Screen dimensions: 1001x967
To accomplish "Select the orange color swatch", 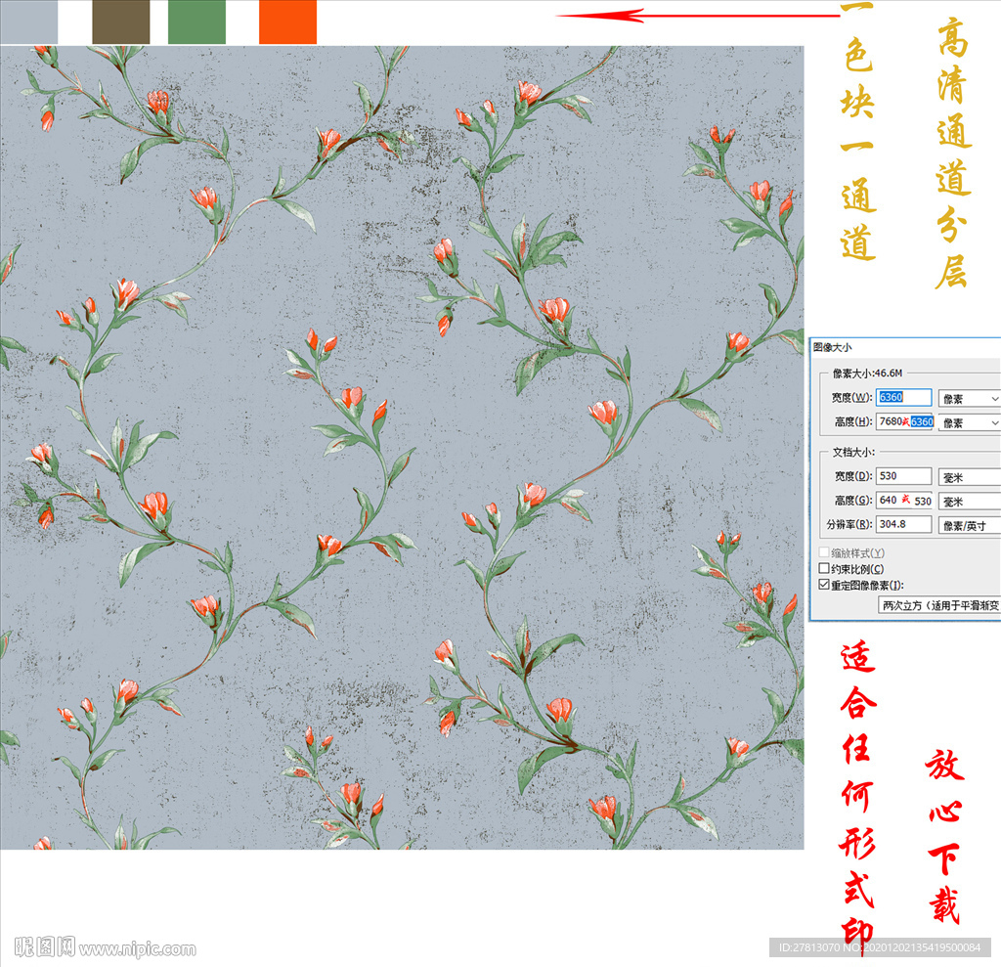I will tap(287, 22).
